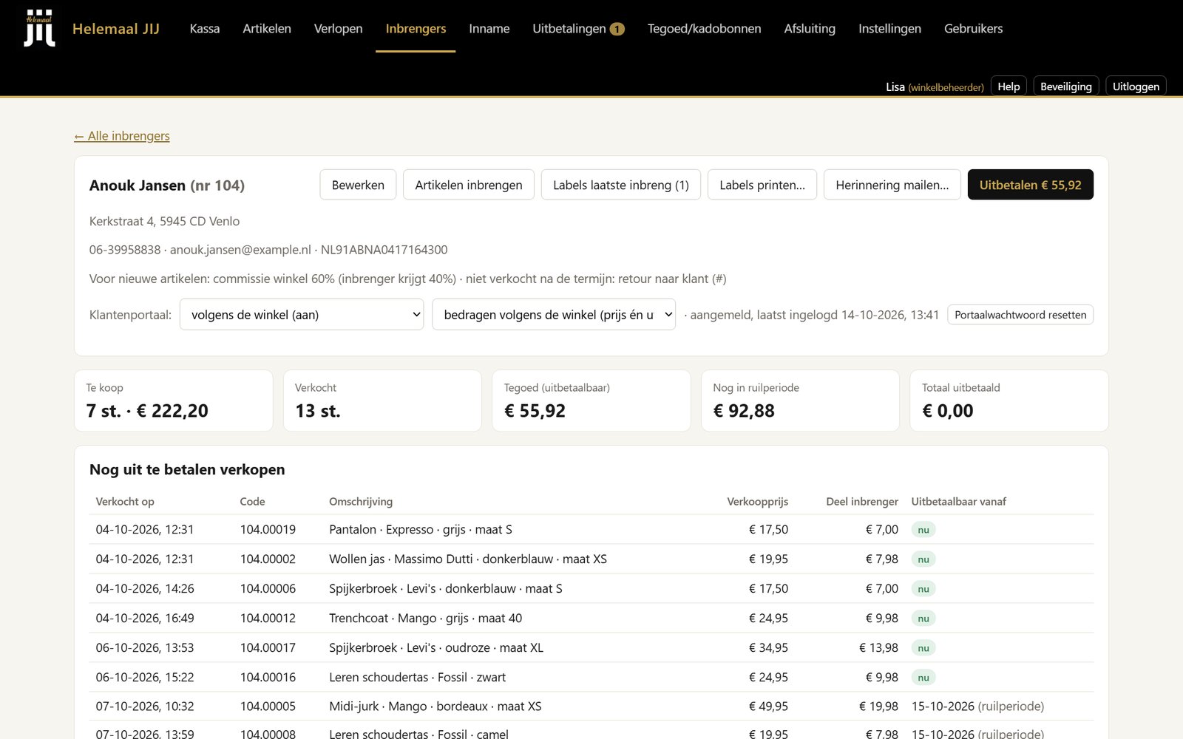Image resolution: width=1183 pixels, height=739 pixels.
Task: Click 'Midi-jurk · Mango · bordeaux · maat XS'
Action: click(x=435, y=706)
